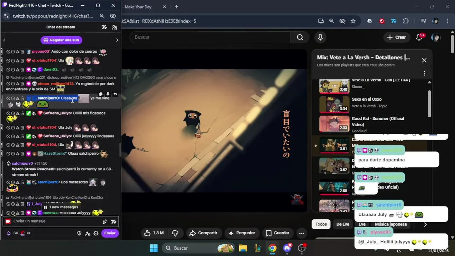Open 7TV emote menu in chat header
The width and height of the screenshot is (455, 256).
pyautogui.click(x=104, y=27)
